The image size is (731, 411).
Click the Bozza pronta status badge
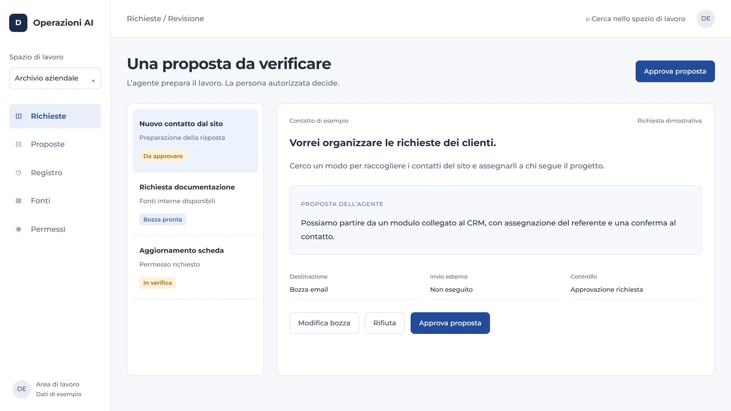(163, 219)
